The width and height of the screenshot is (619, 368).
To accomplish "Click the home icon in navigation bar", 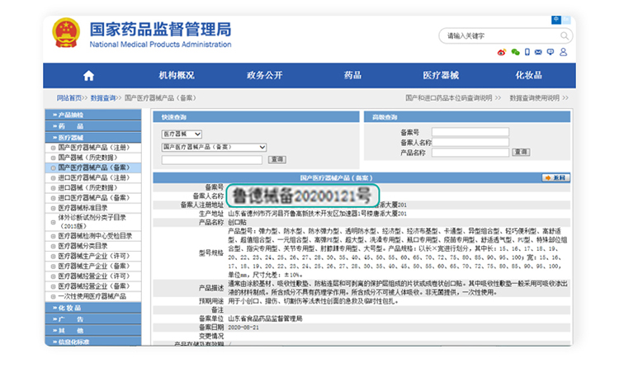I will pos(89,75).
